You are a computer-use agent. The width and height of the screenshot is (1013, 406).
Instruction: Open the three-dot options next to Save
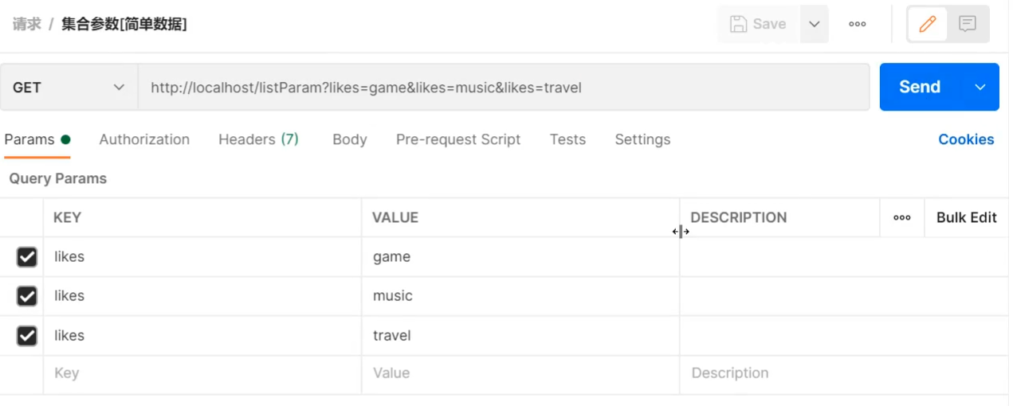click(858, 24)
